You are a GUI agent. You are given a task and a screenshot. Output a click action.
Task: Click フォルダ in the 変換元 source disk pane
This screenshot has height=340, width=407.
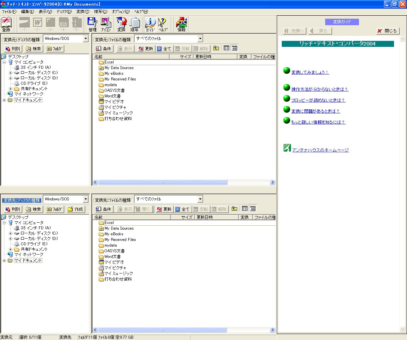click(x=54, y=49)
